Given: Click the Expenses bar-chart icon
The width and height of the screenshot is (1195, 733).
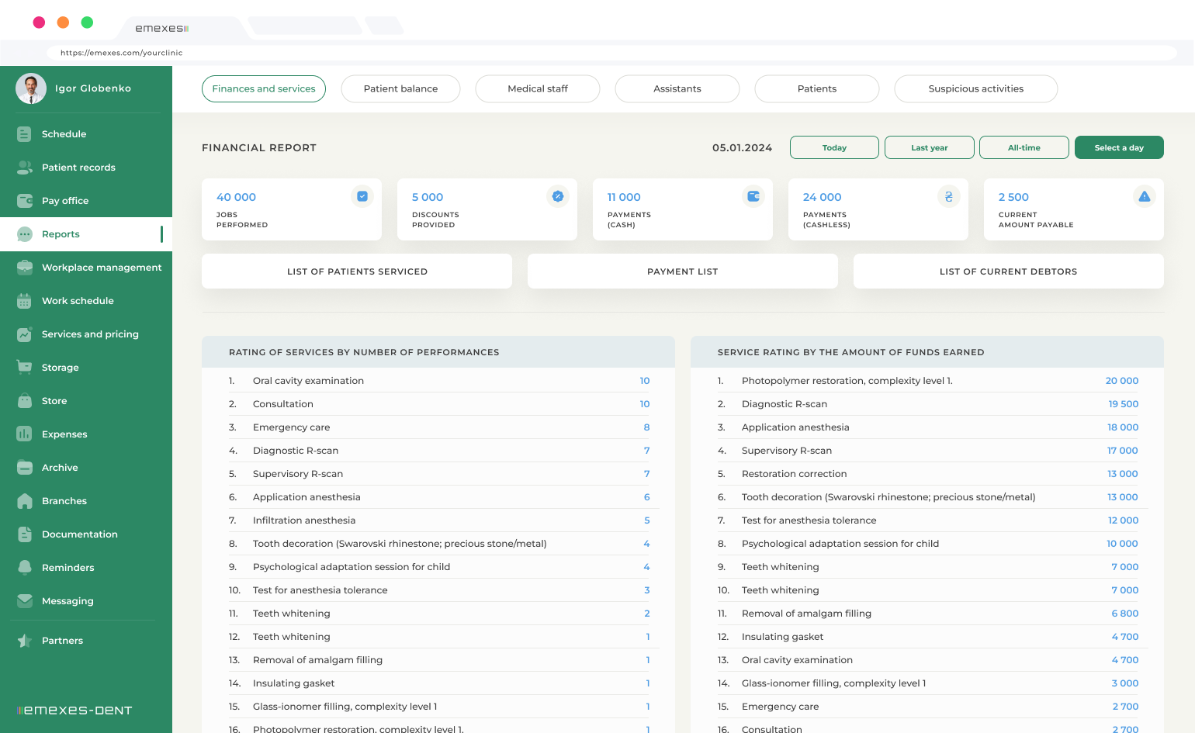Looking at the screenshot, I should (x=24, y=434).
